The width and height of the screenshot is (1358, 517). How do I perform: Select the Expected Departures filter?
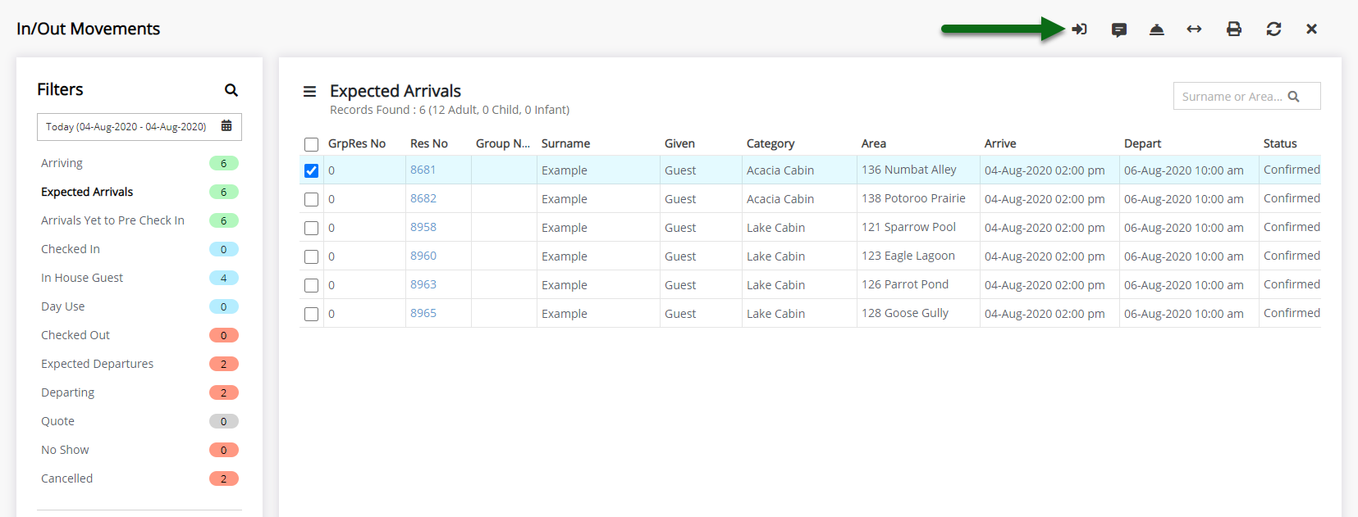97,364
